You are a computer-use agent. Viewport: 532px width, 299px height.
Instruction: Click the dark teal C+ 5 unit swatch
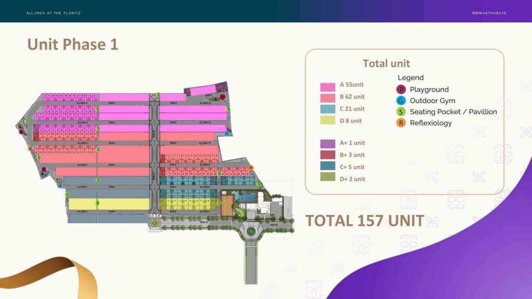point(328,167)
